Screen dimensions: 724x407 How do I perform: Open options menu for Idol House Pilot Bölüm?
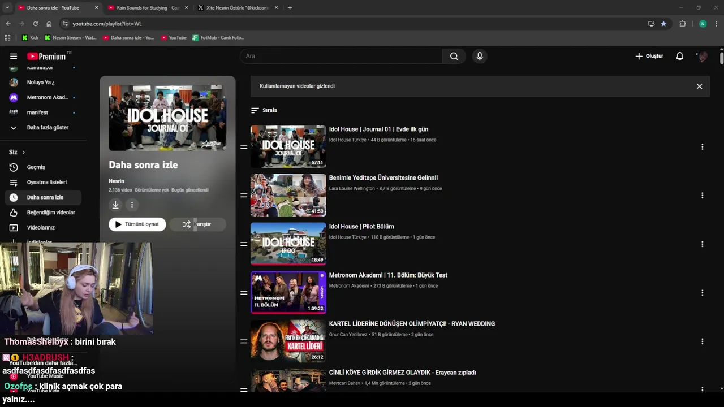click(702, 244)
